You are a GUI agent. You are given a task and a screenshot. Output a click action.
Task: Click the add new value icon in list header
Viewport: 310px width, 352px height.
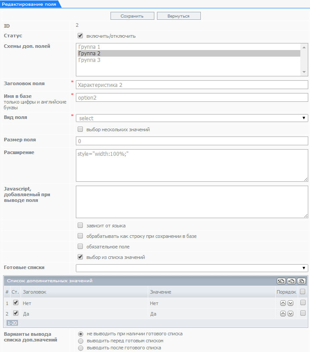[x=291, y=281]
